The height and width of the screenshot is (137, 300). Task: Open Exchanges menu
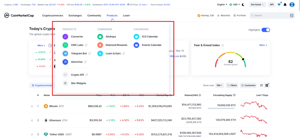click(x=75, y=16)
